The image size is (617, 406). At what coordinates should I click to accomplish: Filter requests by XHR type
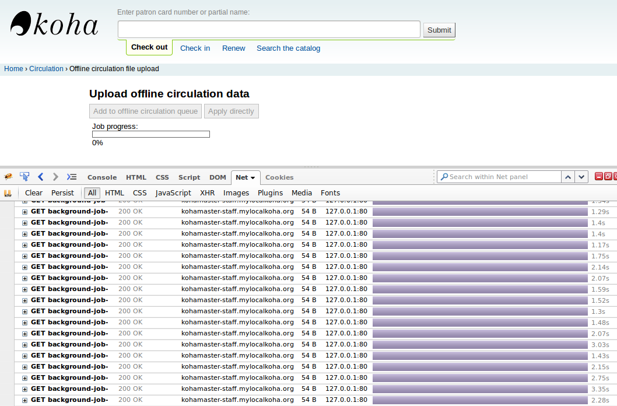[x=207, y=193]
